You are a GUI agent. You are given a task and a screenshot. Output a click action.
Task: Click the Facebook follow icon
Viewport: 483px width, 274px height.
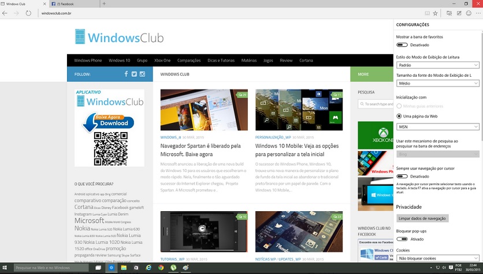click(126, 74)
